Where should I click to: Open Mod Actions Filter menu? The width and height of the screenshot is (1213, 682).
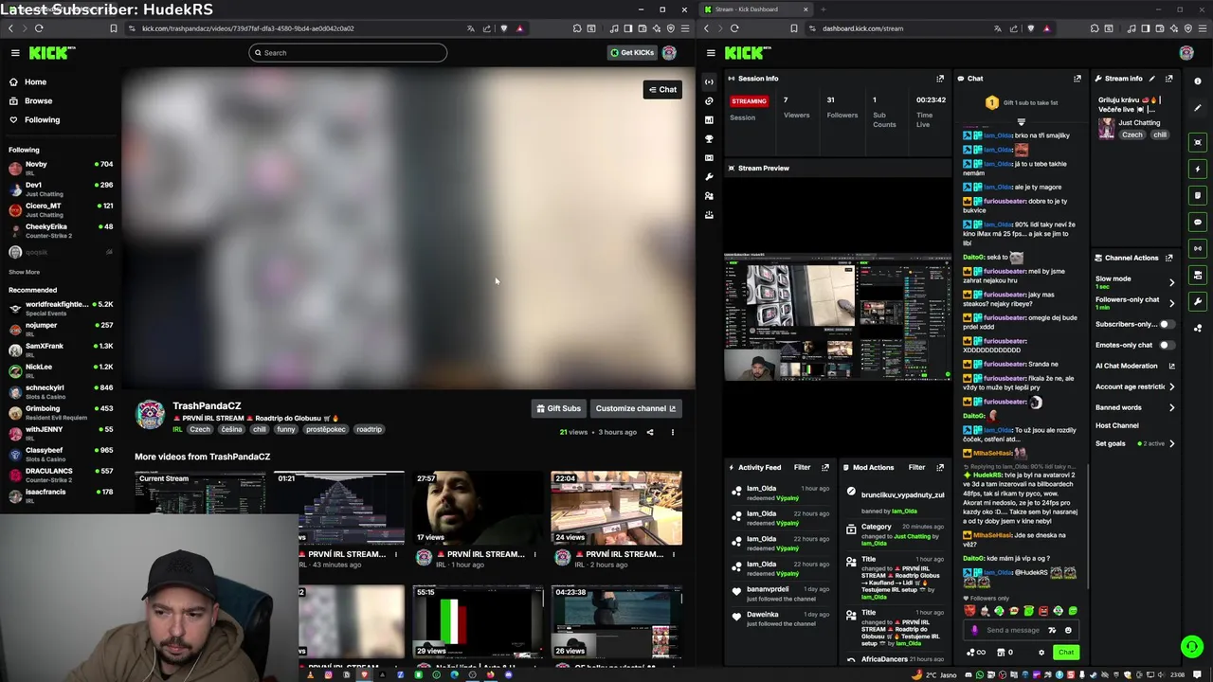[916, 467]
